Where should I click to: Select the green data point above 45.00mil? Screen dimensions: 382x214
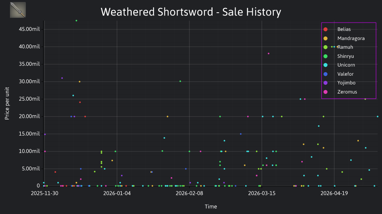point(76,21)
